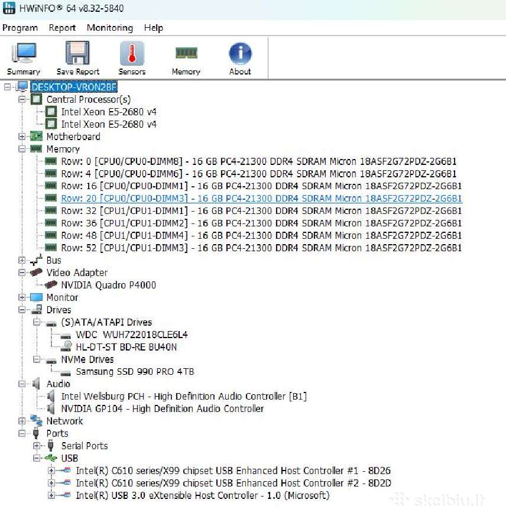
Task: Click the HWiNFO app icon in title bar
Action: [x=9, y=8]
